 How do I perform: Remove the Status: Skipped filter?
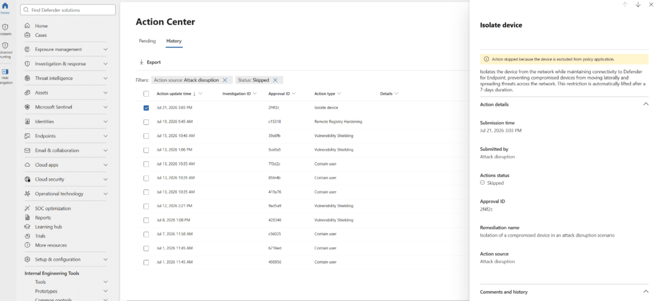pos(275,80)
